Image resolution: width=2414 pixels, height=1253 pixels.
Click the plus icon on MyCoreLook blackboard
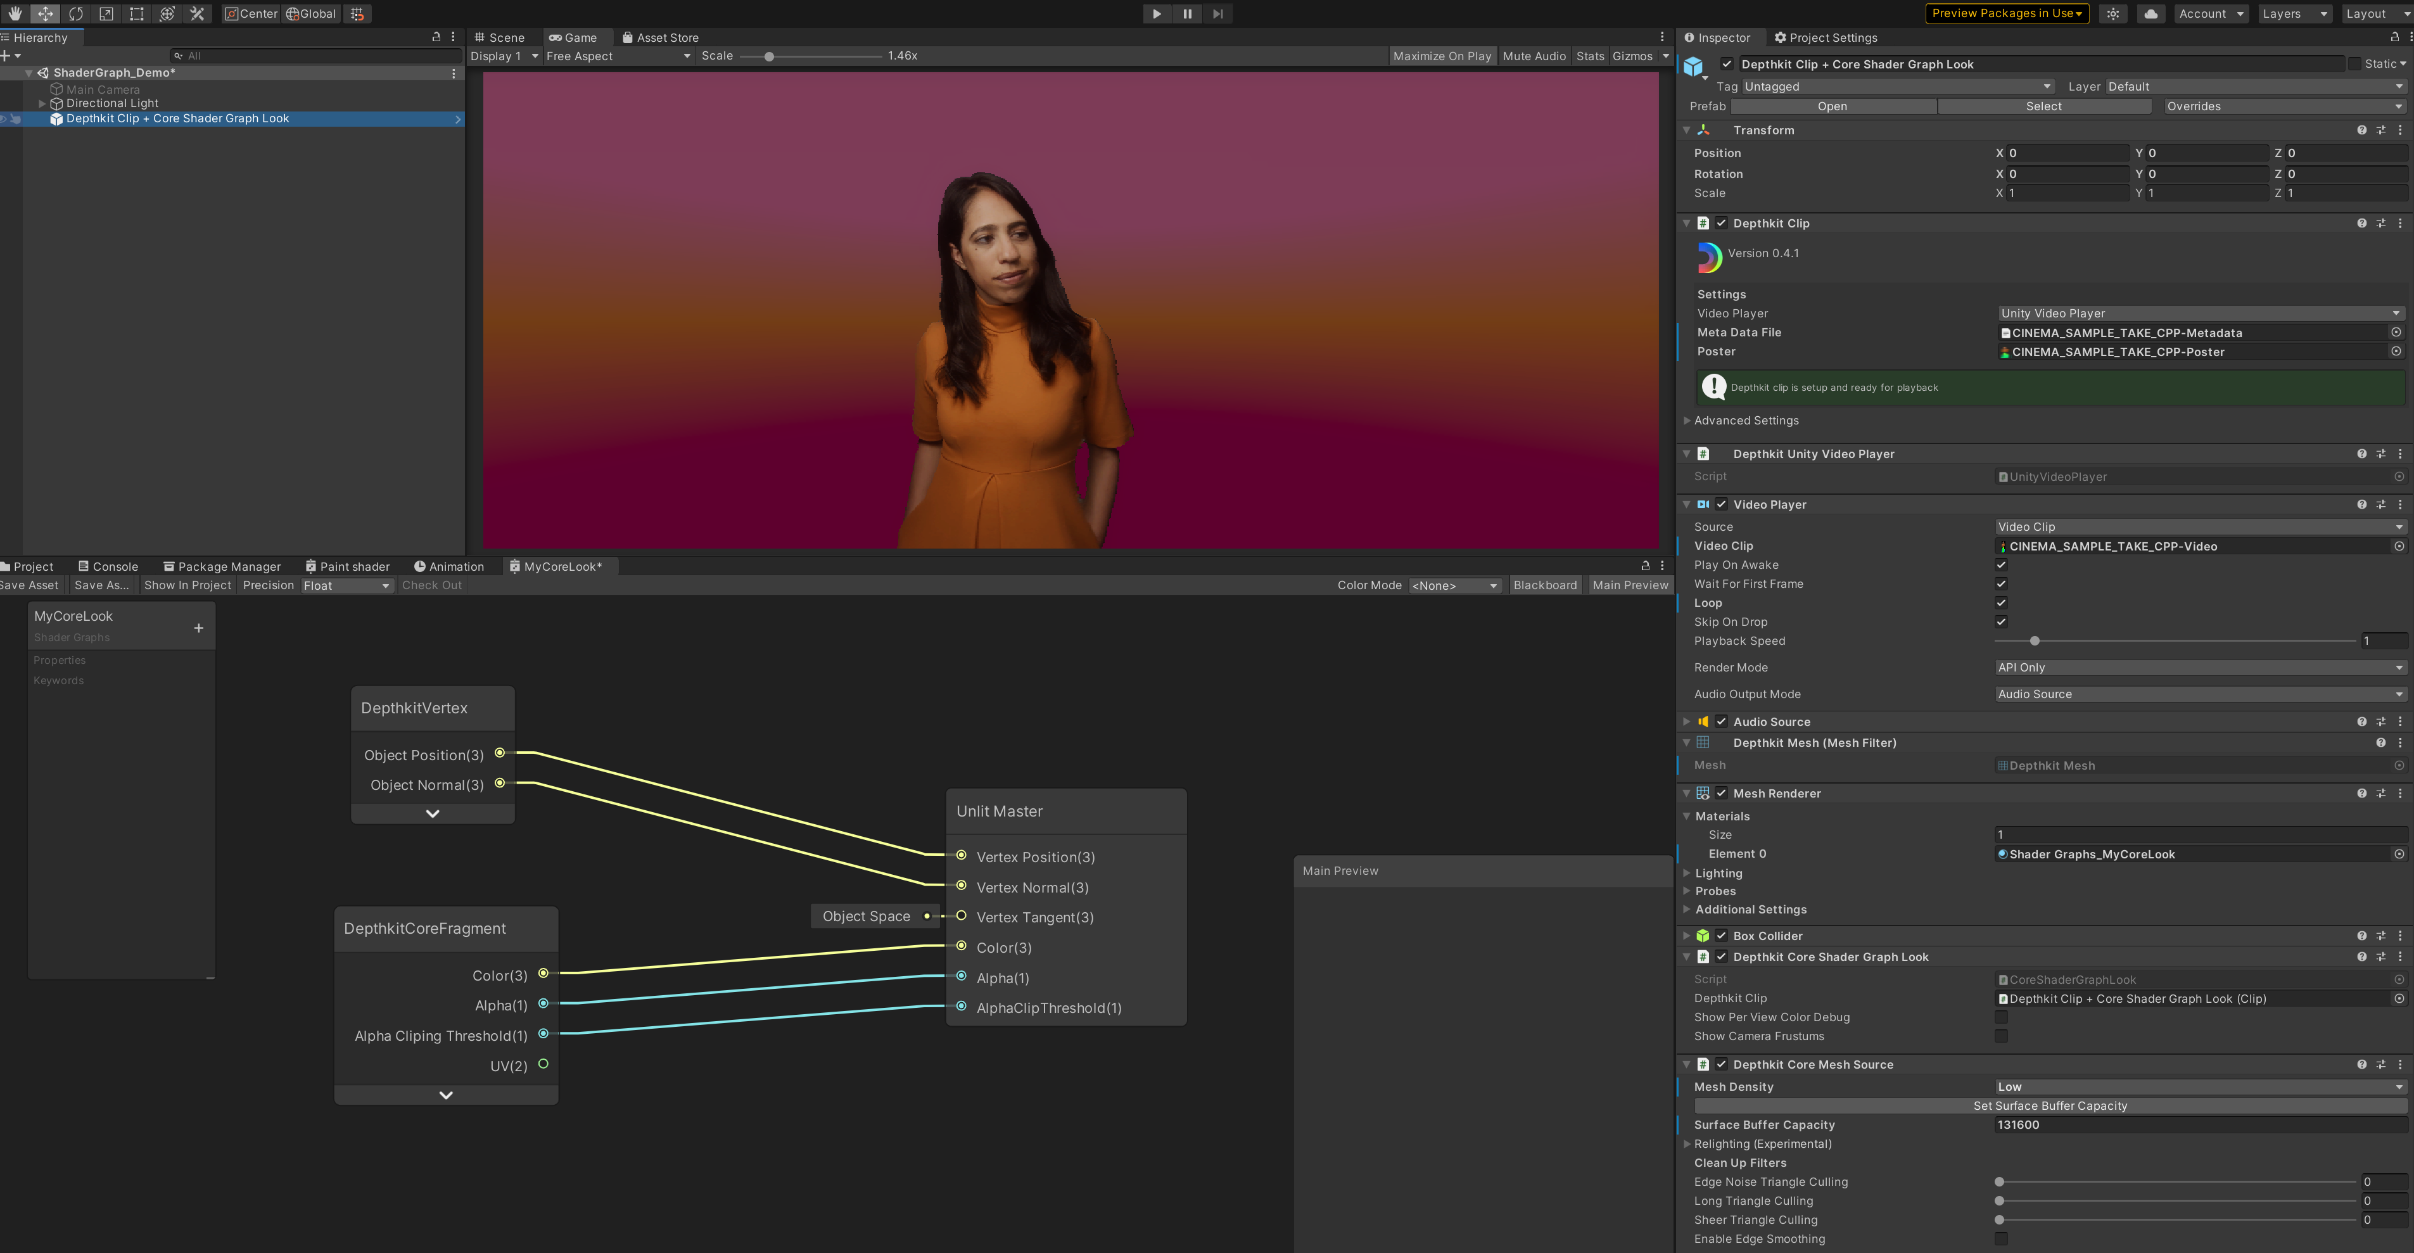click(199, 628)
